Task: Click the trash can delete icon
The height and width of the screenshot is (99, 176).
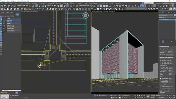Action: (53, 9)
